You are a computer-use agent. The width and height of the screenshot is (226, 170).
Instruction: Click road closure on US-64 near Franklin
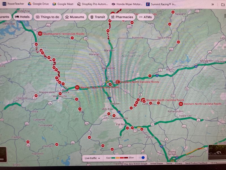[x=28, y=142]
